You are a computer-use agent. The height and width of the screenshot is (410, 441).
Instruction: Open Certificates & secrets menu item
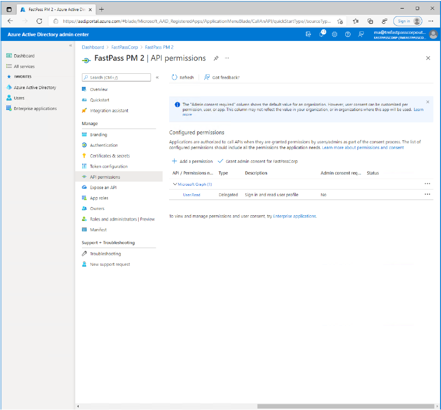[x=110, y=156]
